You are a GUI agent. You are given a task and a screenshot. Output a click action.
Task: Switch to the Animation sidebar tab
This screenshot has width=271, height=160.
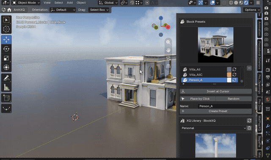(260, 28)
